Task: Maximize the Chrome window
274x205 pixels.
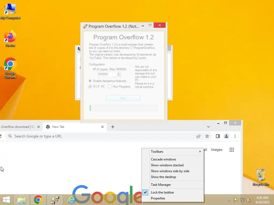Action: point(226,123)
